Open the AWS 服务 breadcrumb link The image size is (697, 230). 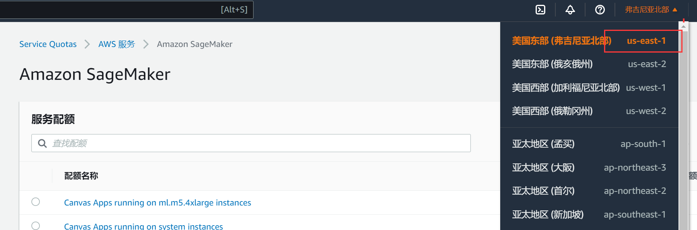(117, 44)
